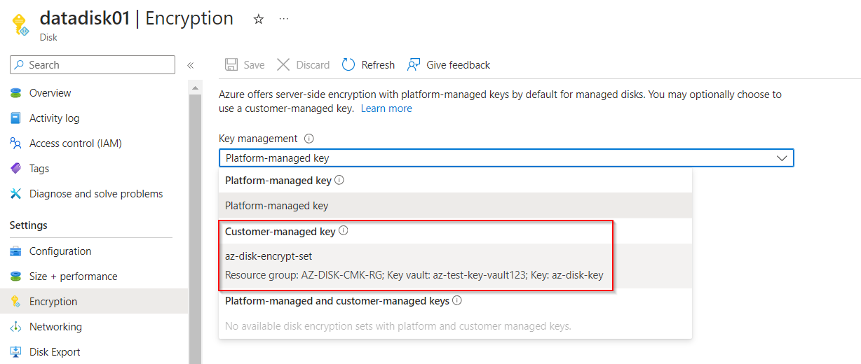The image size is (861, 364).
Task: Collapse the sidebar with double chevron
Action: (x=190, y=65)
